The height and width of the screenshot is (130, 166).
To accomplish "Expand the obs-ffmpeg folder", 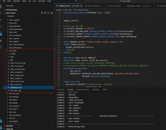I will tap(29, 97).
